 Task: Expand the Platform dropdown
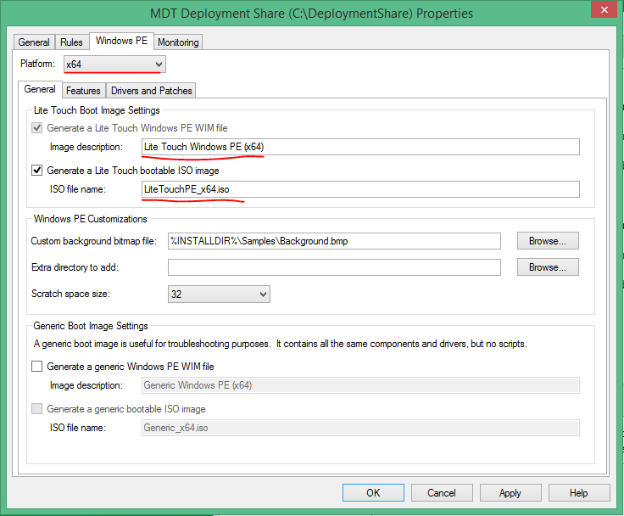158,64
